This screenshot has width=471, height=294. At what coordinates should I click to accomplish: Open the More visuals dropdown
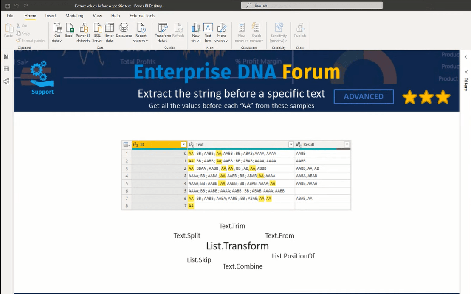[x=221, y=33]
